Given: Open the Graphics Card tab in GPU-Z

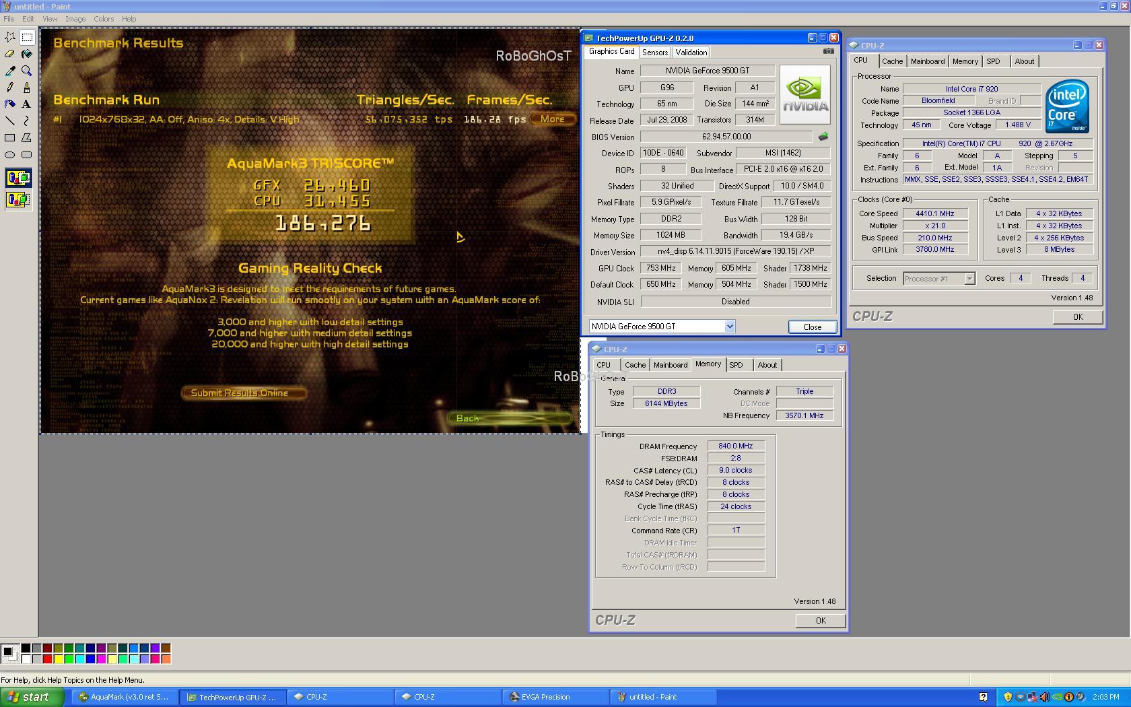Looking at the screenshot, I should click(x=611, y=51).
